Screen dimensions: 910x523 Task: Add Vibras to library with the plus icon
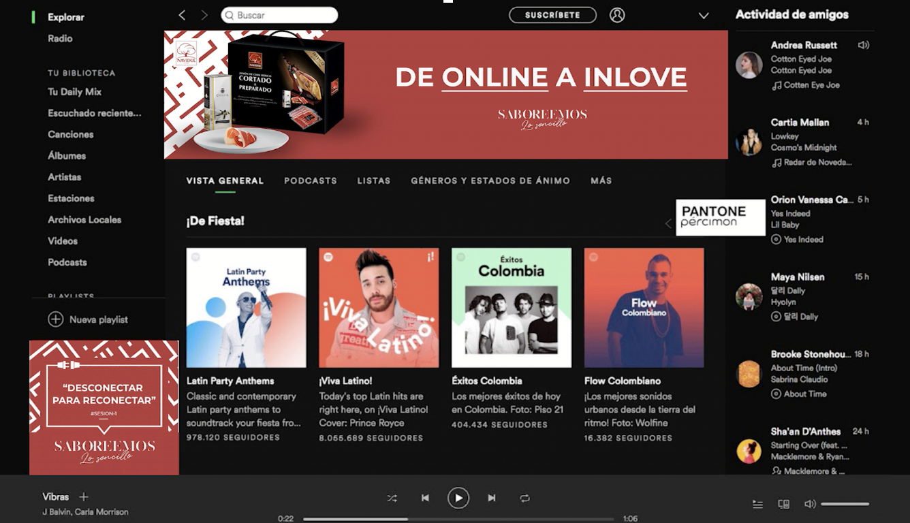point(84,497)
